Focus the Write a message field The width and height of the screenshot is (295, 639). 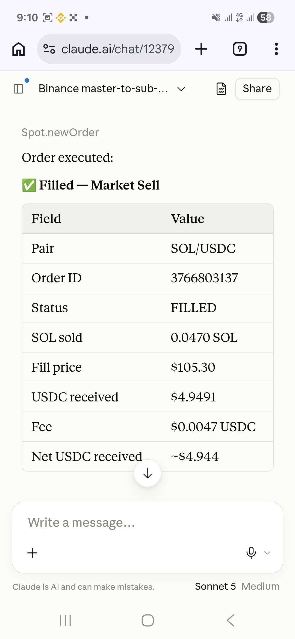tap(147, 522)
